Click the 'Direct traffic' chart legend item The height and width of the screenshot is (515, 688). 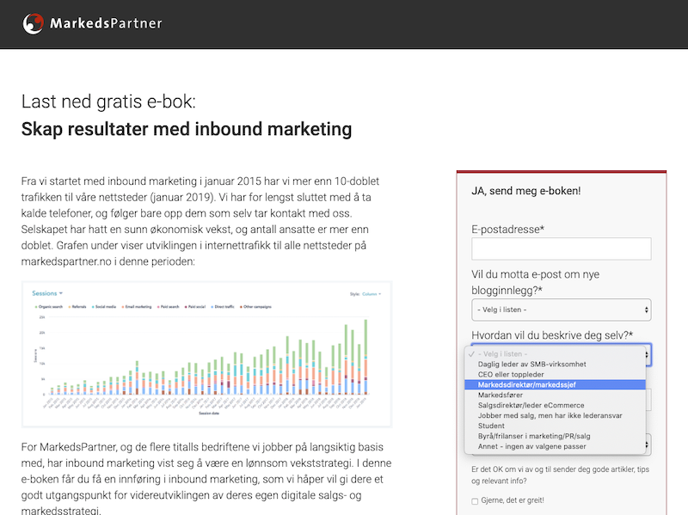click(223, 307)
